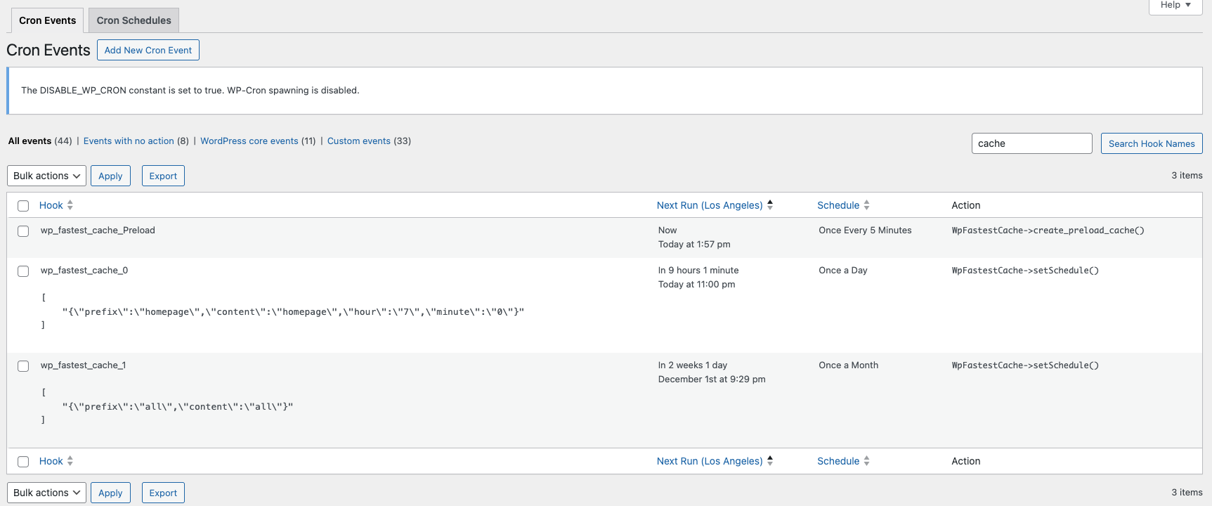Viewport: 1212px width, 506px height.
Task: Click sort arrows beside bottom Next Run header
Action: [x=770, y=461]
